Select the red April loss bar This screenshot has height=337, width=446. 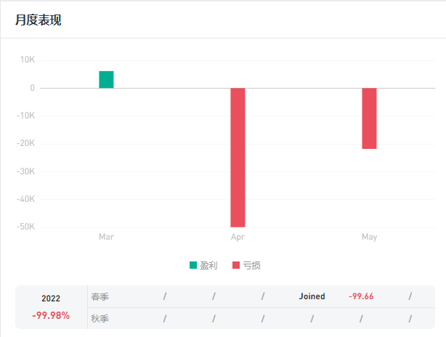(238, 158)
